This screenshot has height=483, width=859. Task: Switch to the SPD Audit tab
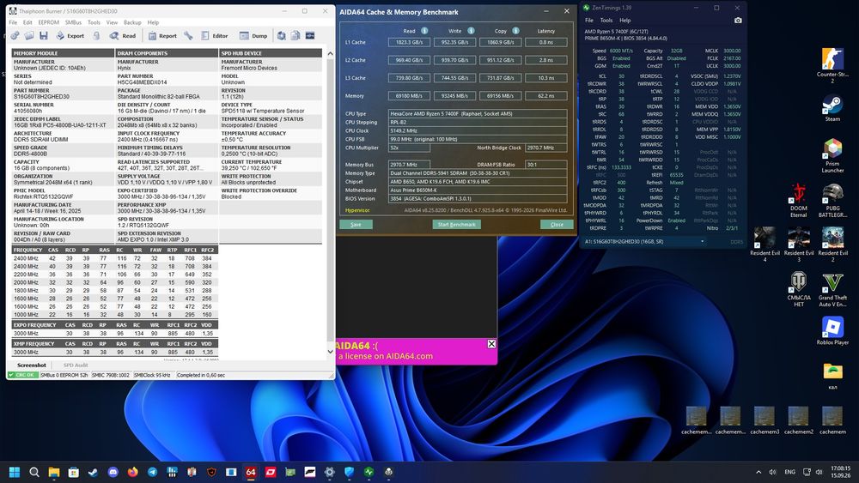coord(75,365)
